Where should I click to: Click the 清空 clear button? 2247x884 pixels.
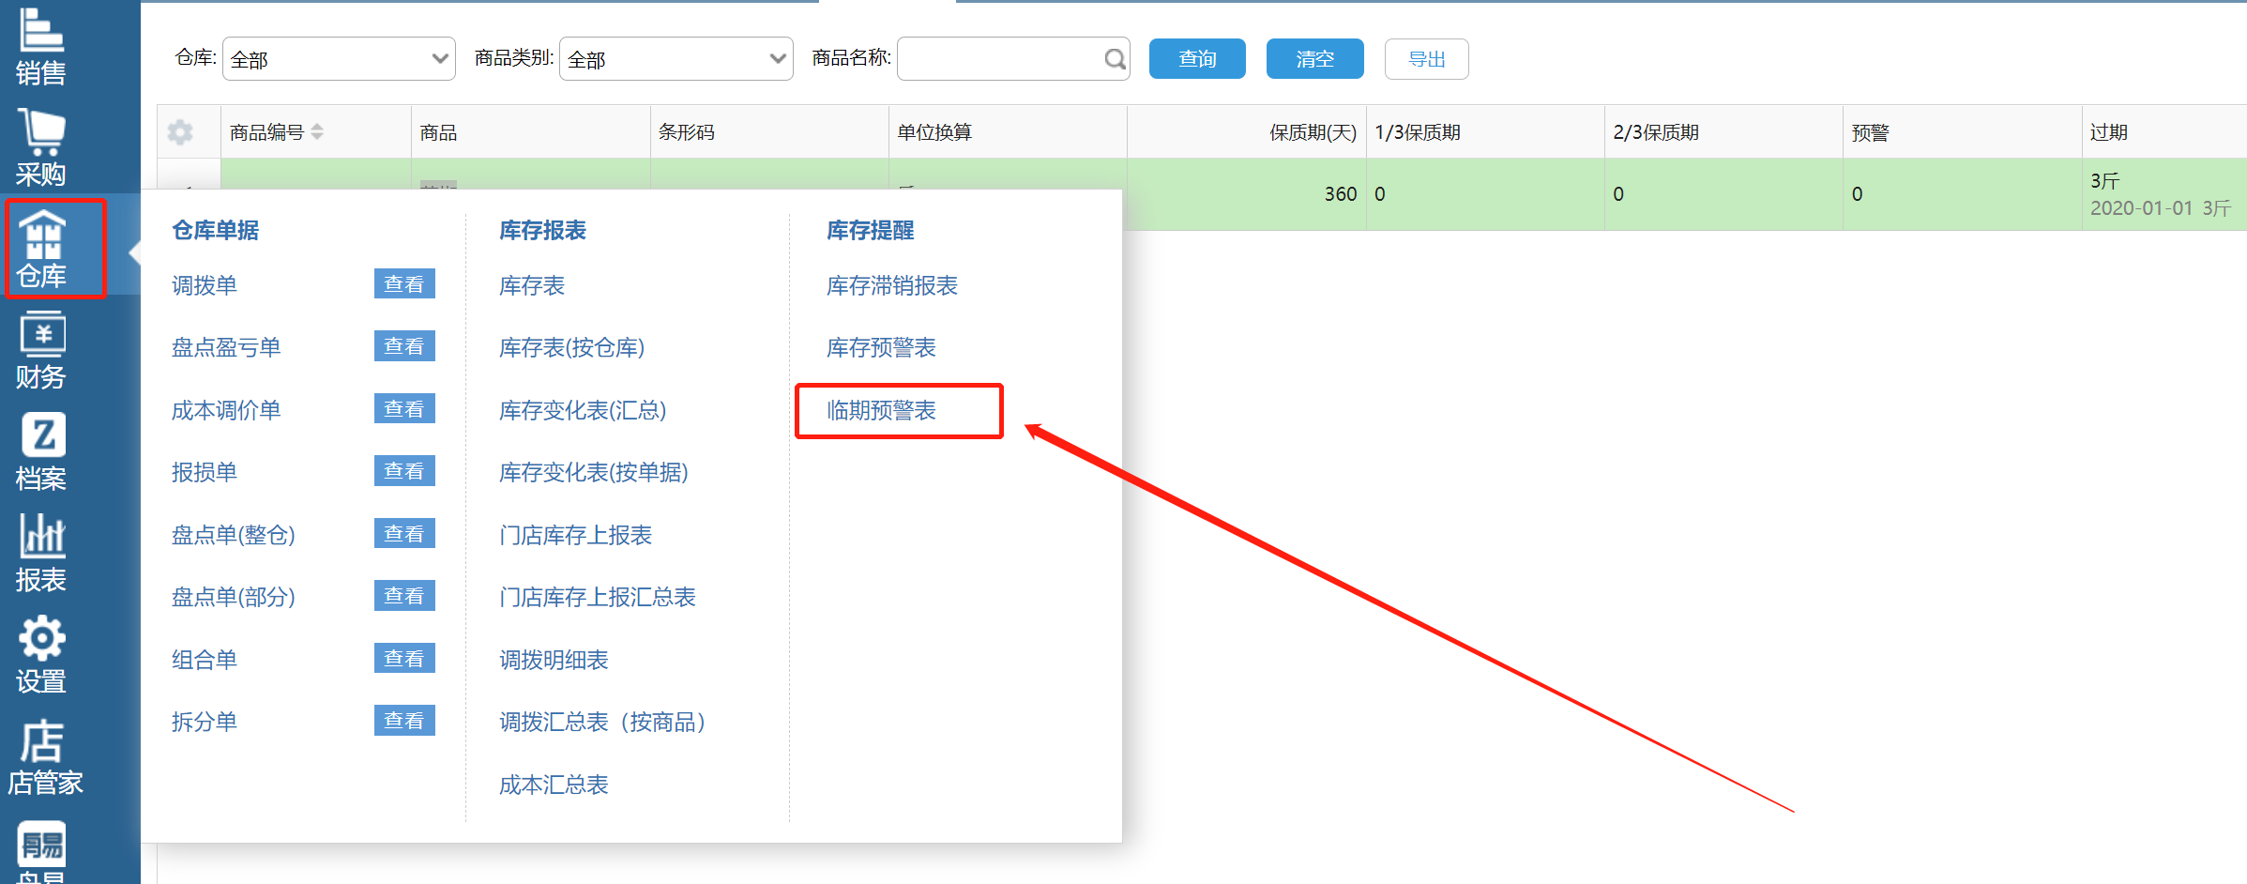pos(1314,59)
